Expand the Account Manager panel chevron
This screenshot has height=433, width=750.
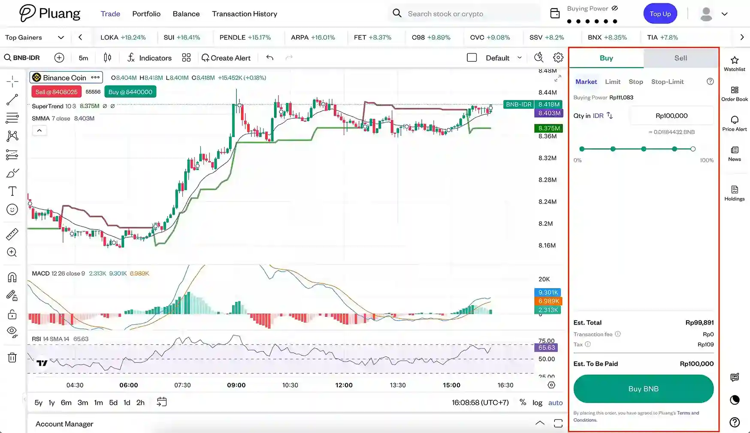[x=540, y=423]
